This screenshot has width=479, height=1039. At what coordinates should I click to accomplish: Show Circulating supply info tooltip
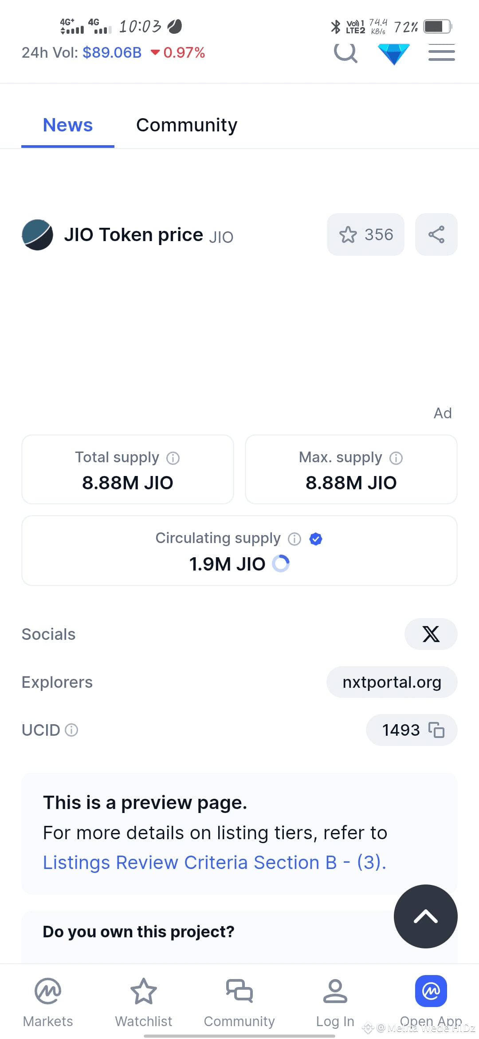pyautogui.click(x=294, y=539)
